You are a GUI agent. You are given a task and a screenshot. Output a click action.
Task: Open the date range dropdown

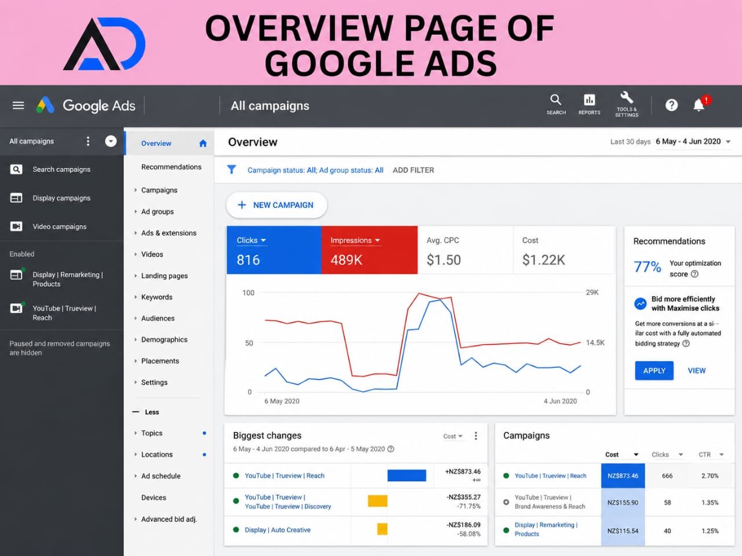pos(693,141)
